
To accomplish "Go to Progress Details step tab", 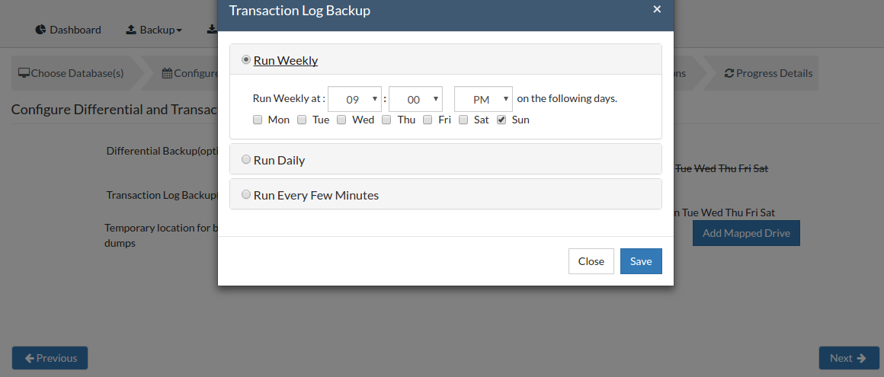I will point(768,73).
